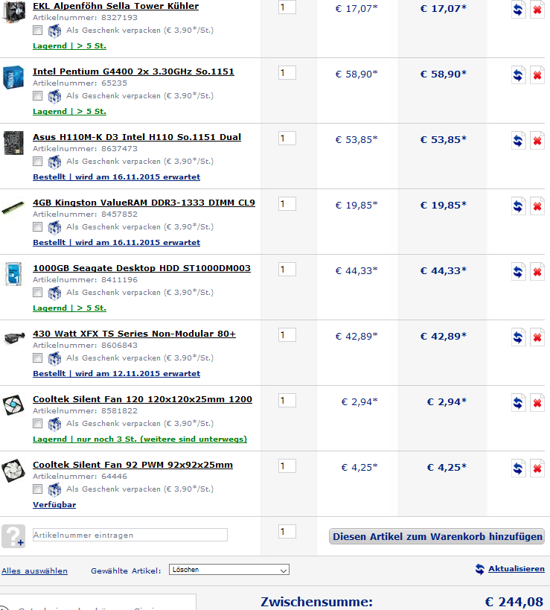Focus the Artikelnummer eintragen field
Image resolution: width=550 pixels, height=610 pixels.
pos(129,535)
